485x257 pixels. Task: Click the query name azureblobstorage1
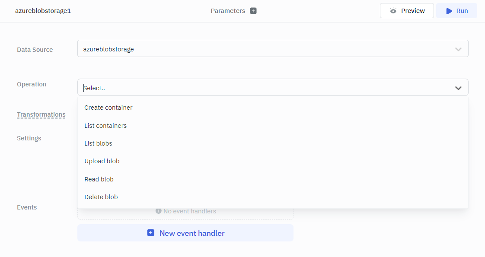[x=43, y=11]
